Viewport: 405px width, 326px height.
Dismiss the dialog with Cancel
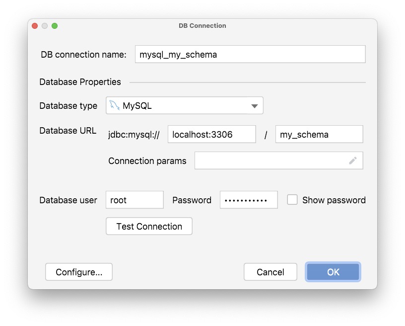[x=270, y=272]
